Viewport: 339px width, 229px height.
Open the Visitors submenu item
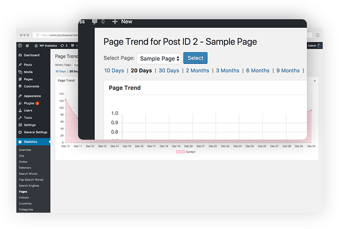pyautogui.click(x=24, y=197)
